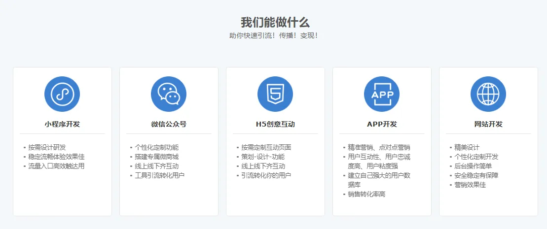Open the 小程序开发 heading
Screen dimensions: 547x229
point(62,124)
